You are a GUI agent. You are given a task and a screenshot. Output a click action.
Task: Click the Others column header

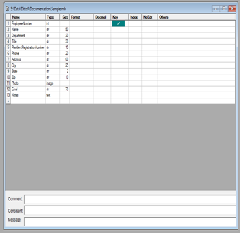196,17
